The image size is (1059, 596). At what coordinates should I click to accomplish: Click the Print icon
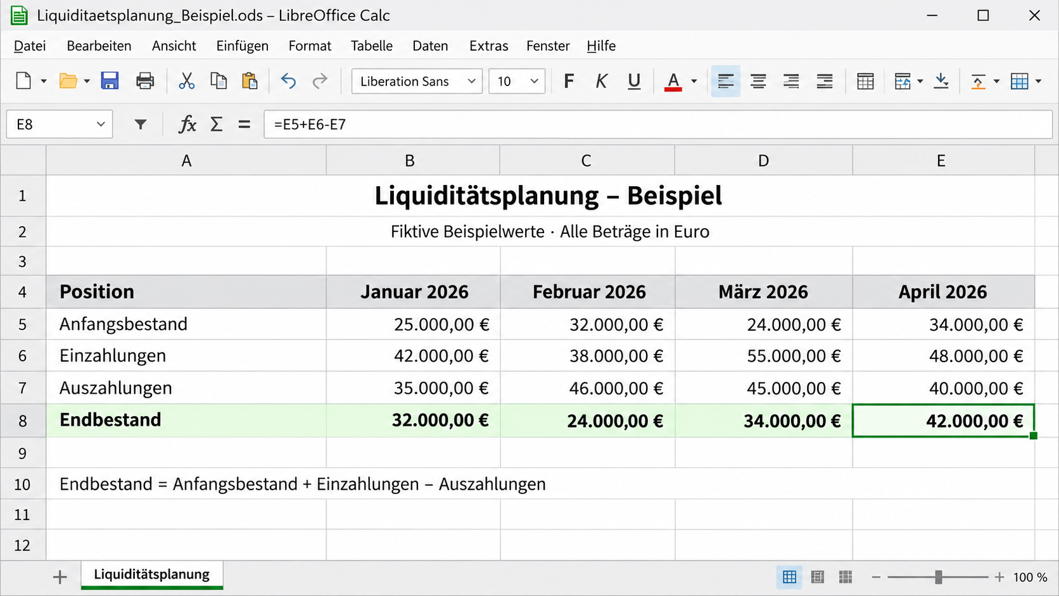tap(145, 81)
